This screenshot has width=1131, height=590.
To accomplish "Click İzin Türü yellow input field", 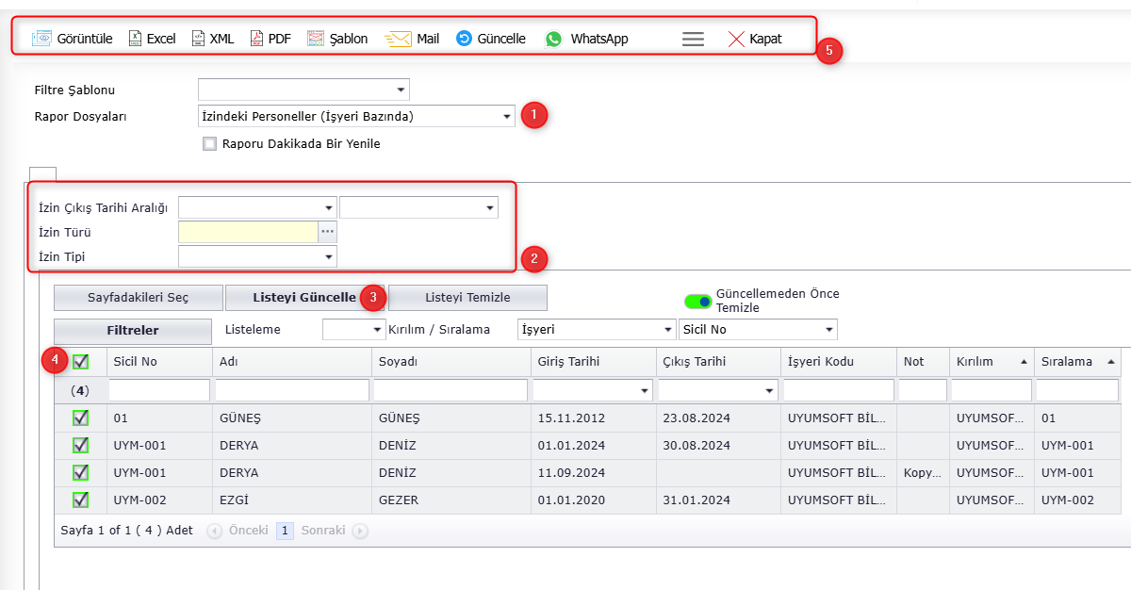I will (x=248, y=232).
